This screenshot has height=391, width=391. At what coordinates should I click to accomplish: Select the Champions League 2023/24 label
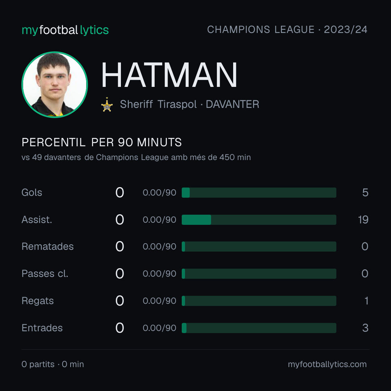[x=287, y=29]
